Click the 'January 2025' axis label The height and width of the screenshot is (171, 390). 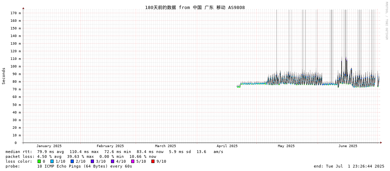pyautogui.click(x=49, y=146)
